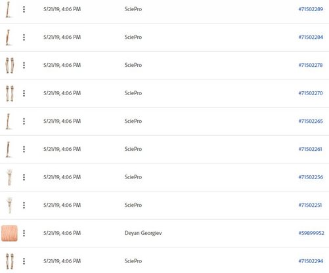Image resolution: width=329 pixels, height=273 pixels.
Task: Open asset link #71502278
Action: point(311,65)
